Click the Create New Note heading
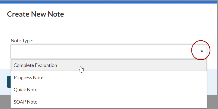 36,14
